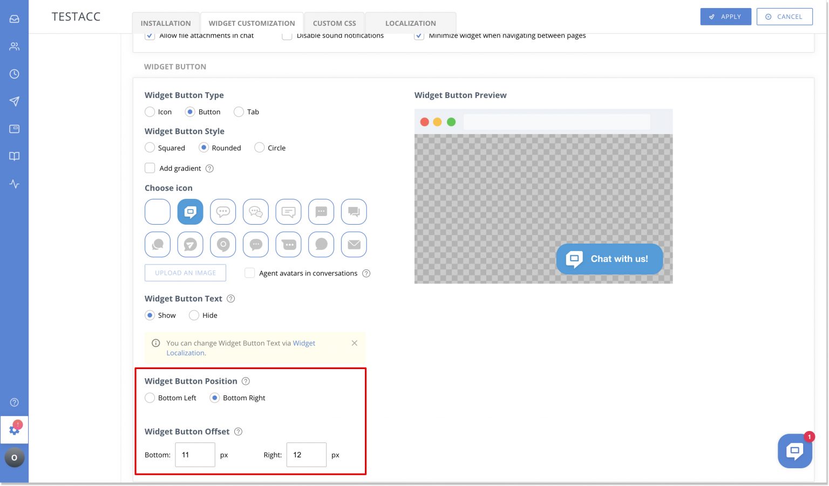Screen dimensions: 829x486
Task: Open the chat widget bubble in the corner
Action: (x=794, y=451)
